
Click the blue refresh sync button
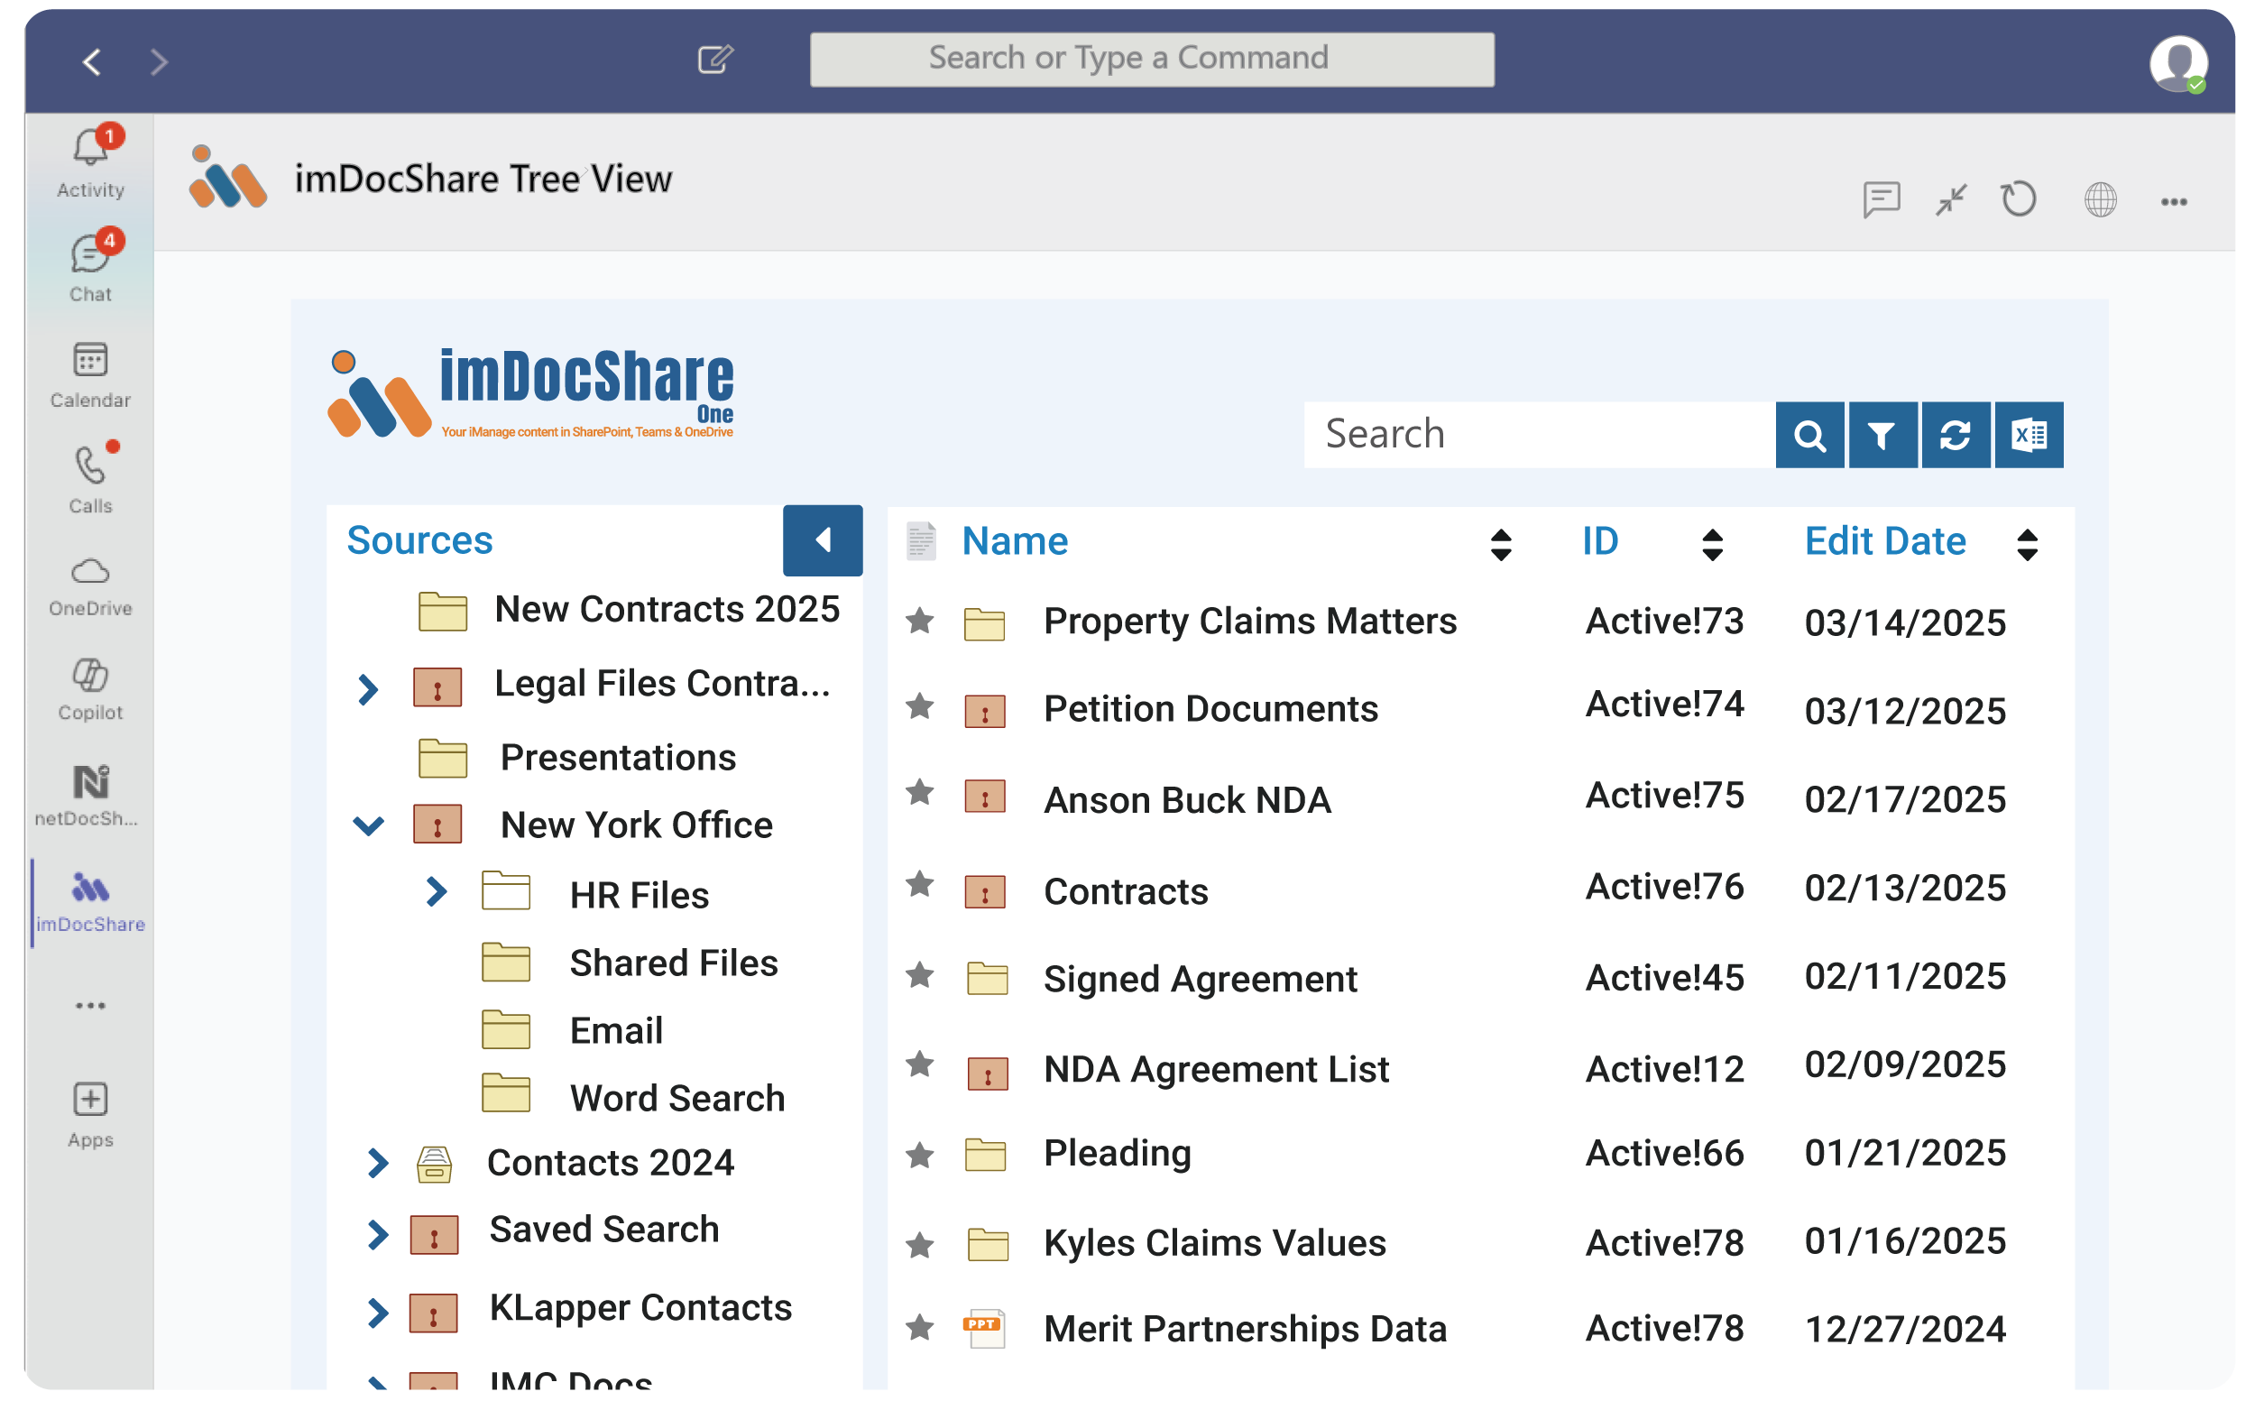click(x=1955, y=435)
